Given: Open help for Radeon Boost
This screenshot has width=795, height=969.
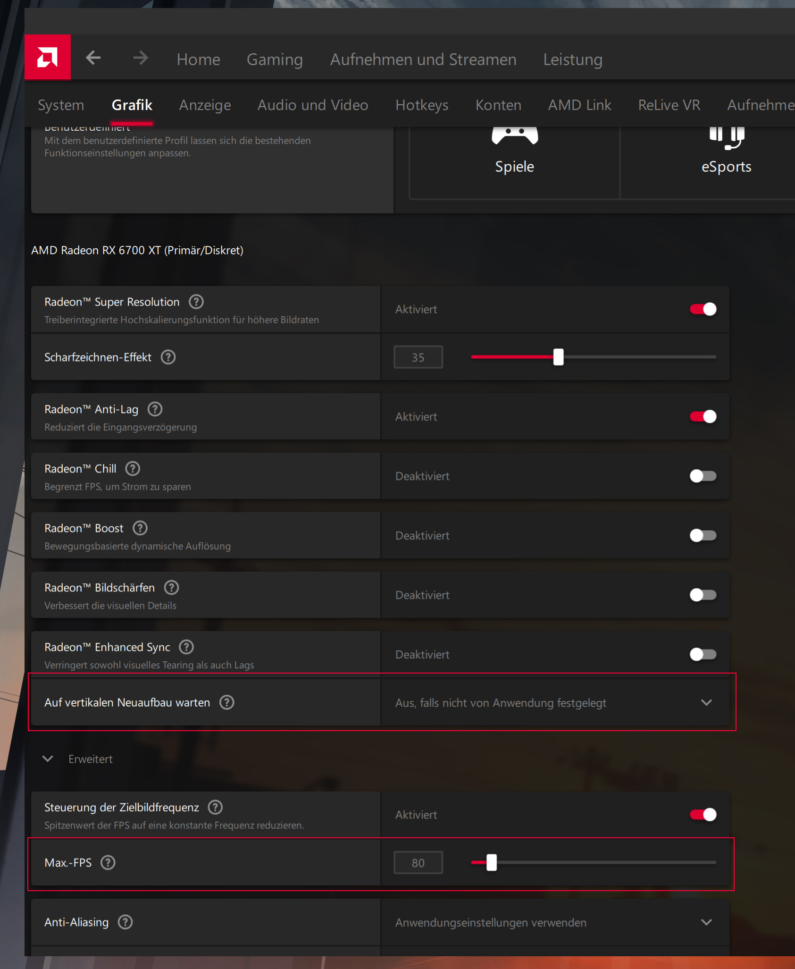Looking at the screenshot, I should 140,528.
